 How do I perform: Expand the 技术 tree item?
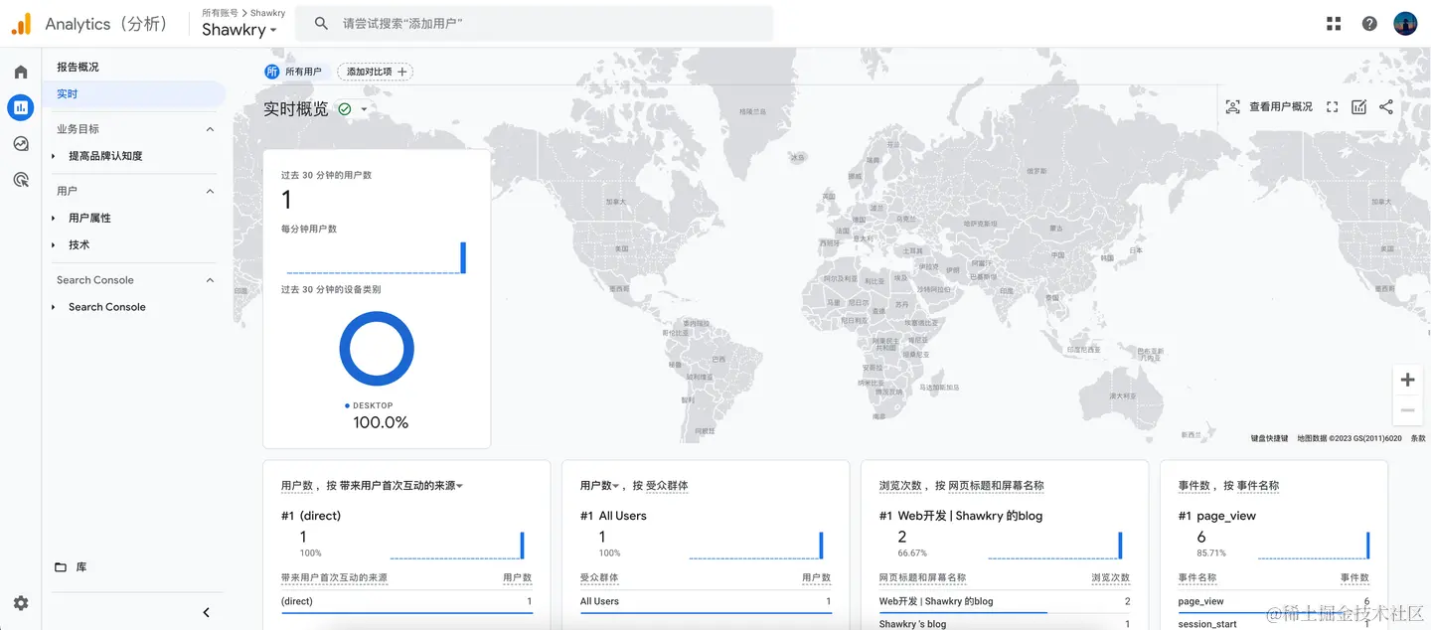[x=54, y=244]
